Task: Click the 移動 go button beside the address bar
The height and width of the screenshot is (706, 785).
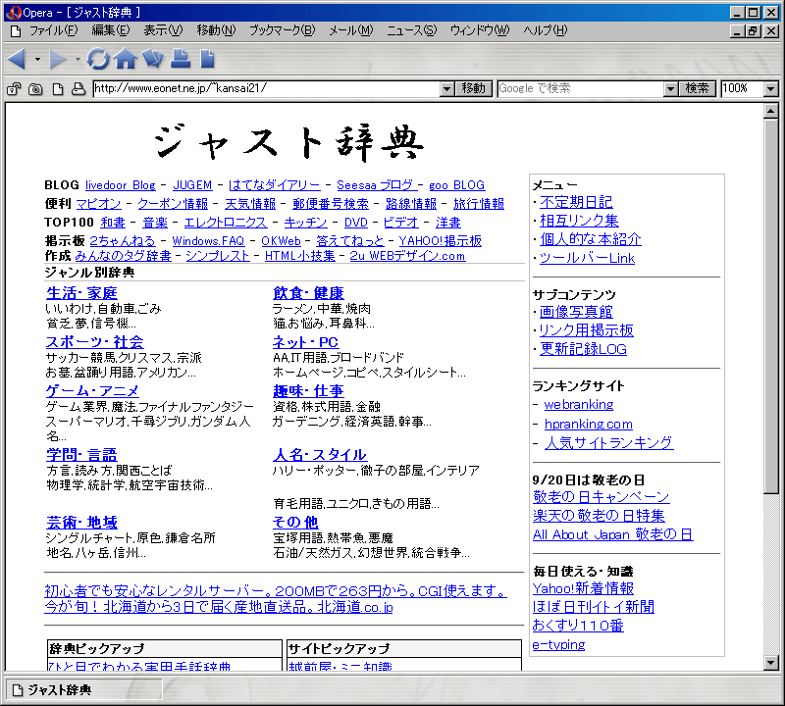Action: click(x=474, y=88)
